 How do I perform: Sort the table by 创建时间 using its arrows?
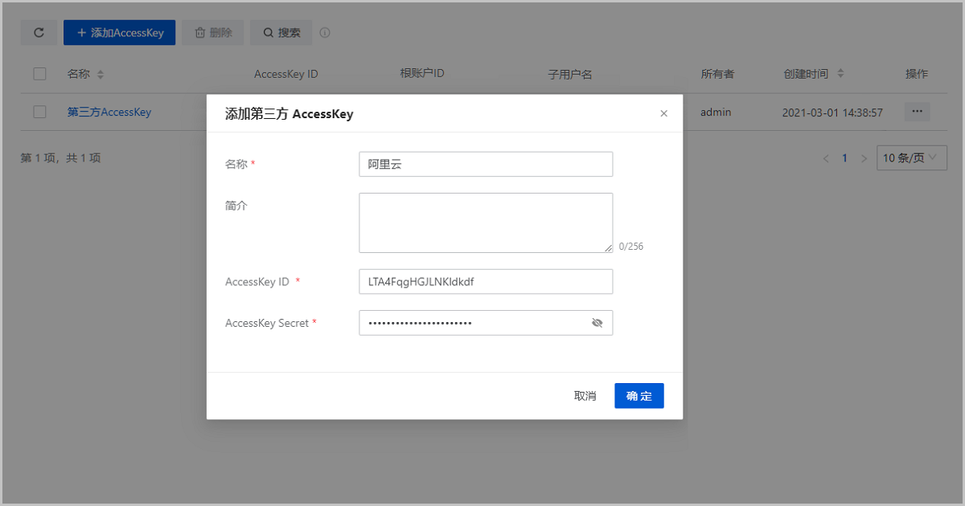click(841, 73)
